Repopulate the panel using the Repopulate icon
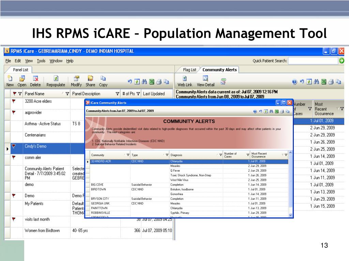The height and width of the screenshot is (261, 349). click(56, 79)
